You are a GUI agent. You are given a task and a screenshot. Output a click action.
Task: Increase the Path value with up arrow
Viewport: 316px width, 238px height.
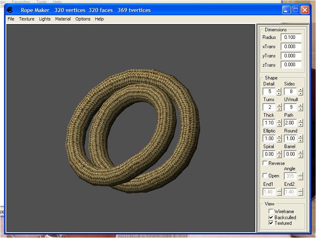(300, 121)
